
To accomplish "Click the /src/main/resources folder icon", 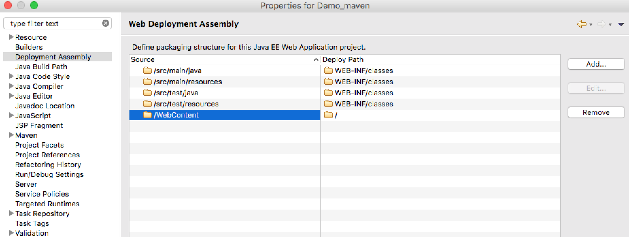I will click(x=147, y=82).
